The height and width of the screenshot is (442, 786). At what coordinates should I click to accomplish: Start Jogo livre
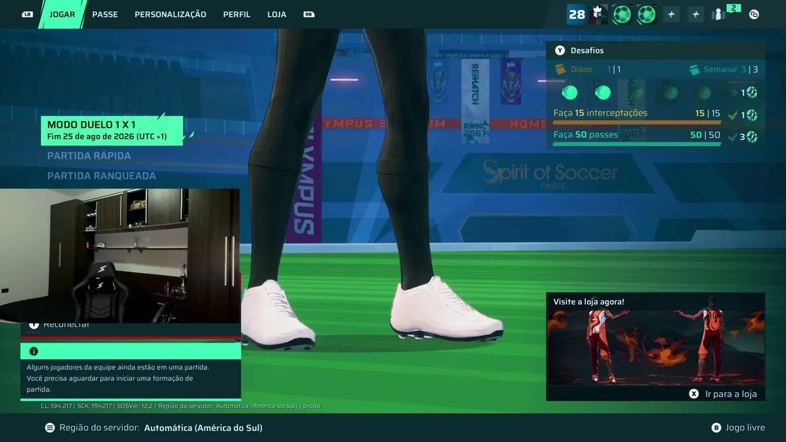coord(745,428)
